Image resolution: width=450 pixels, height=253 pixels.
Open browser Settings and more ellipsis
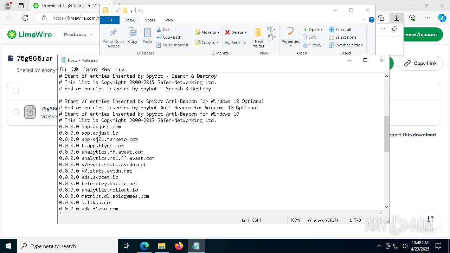(x=427, y=18)
